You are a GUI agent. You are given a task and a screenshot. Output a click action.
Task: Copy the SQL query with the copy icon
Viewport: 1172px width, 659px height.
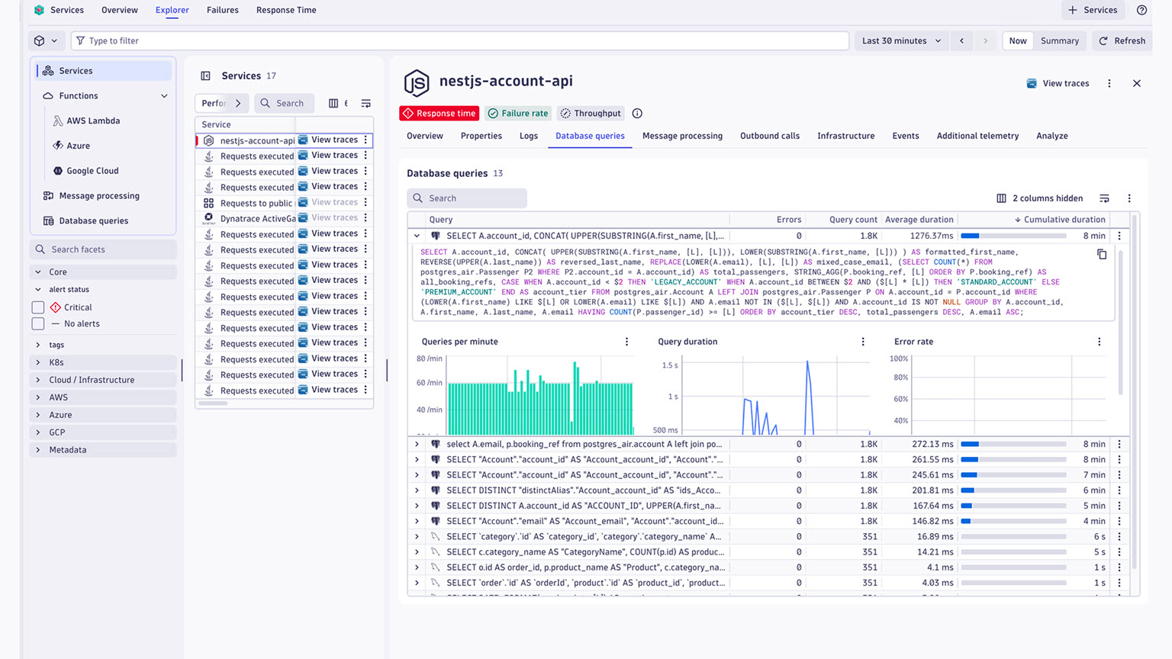click(x=1101, y=254)
